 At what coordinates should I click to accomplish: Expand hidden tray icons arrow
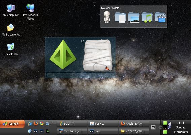(160, 128)
